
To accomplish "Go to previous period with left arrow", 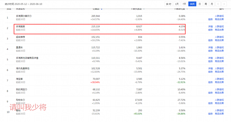I will pyautogui.click(x=219, y=4).
